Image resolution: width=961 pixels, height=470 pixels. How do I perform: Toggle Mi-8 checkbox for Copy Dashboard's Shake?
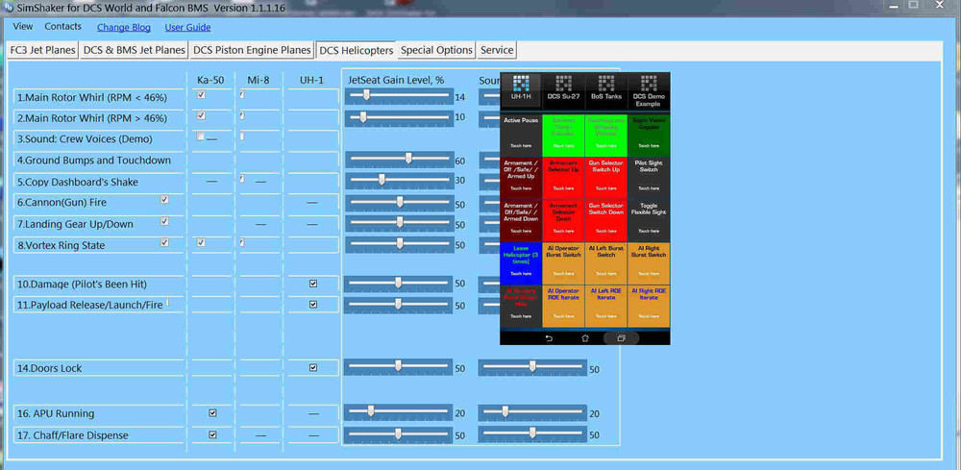(242, 179)
